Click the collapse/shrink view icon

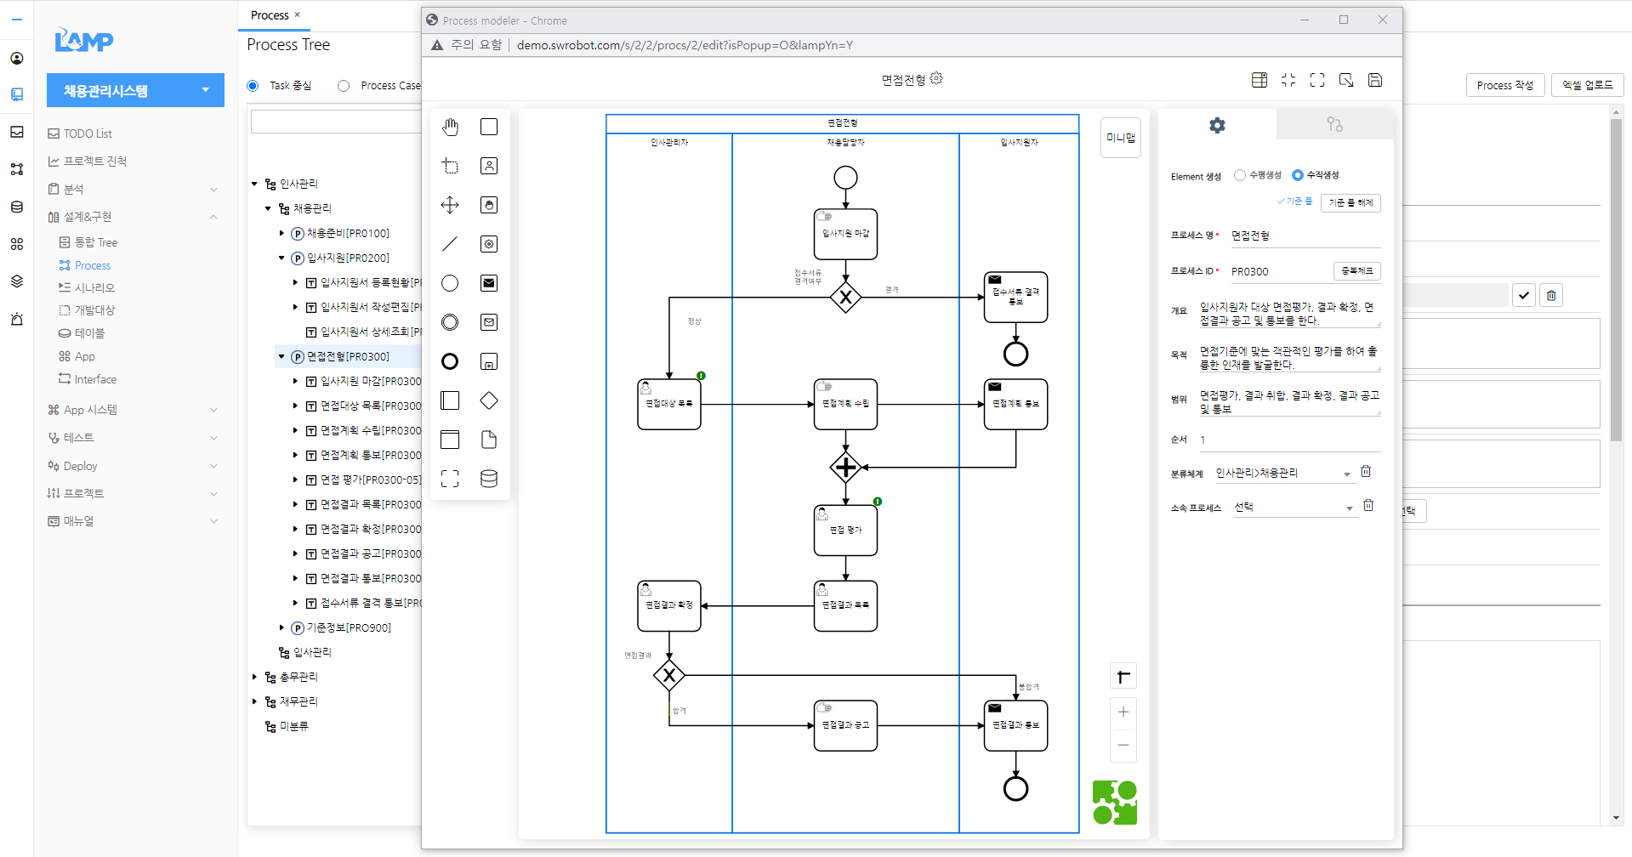point(1288,80)
